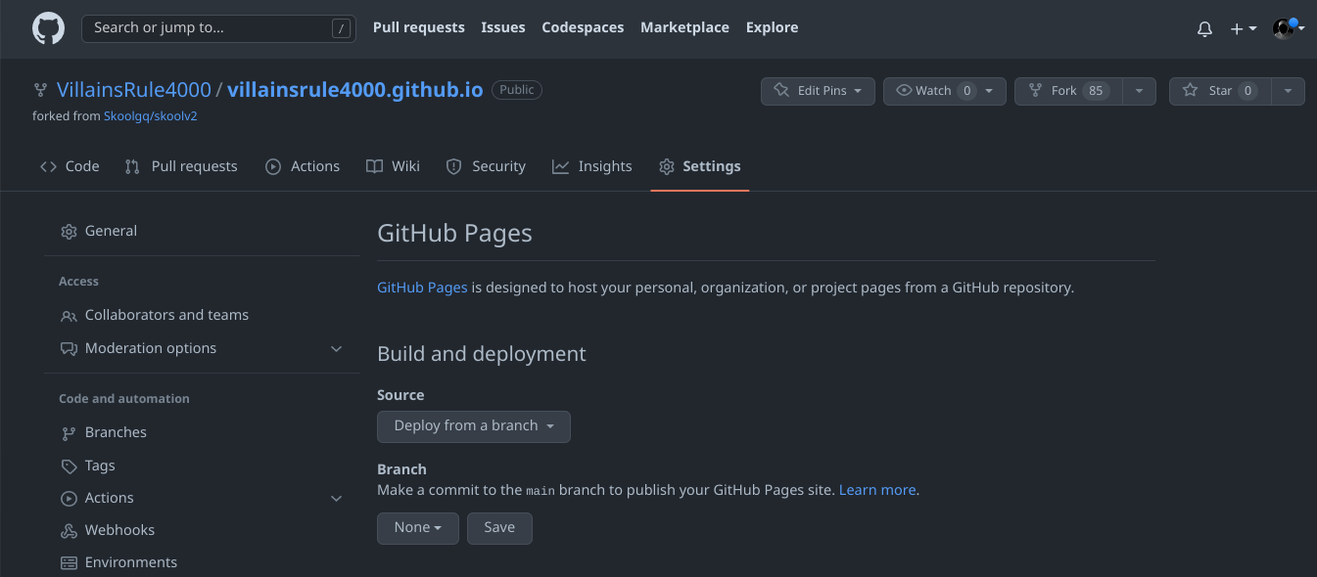1317x577 pixels.
Task: Star the repository
Action: click(x=1220, y=91)
